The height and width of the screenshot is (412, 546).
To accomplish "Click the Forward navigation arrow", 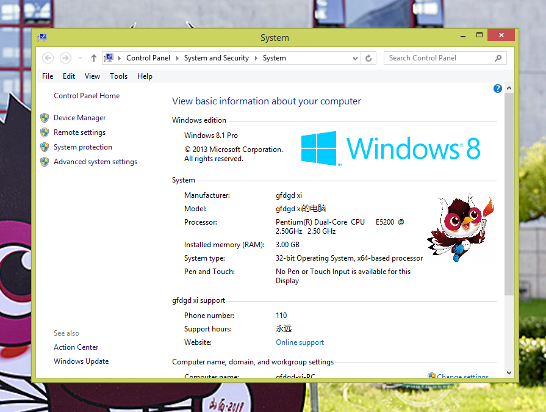I will pos(65,58).
